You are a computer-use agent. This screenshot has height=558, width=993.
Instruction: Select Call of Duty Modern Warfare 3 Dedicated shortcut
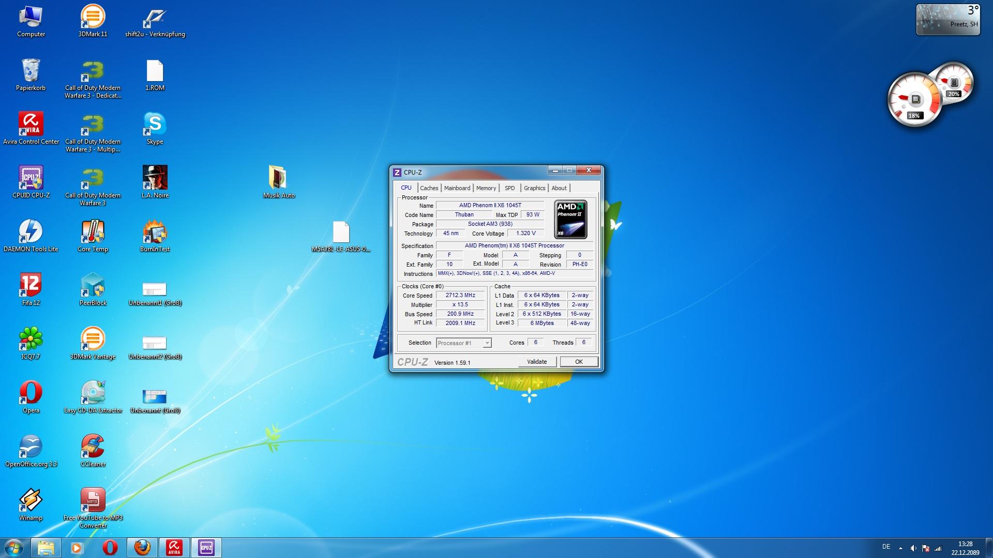click(93, 79)
